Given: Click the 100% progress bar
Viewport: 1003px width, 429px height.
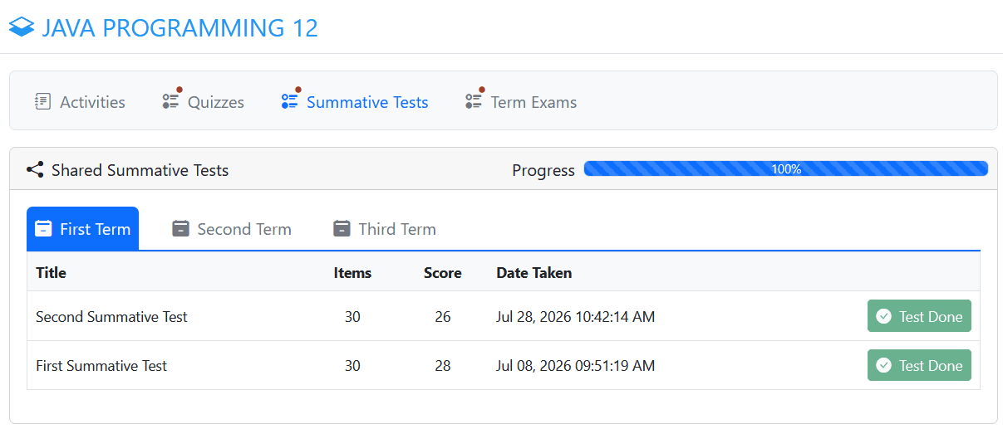Looking at the screenshot, I should click(786, 169).
